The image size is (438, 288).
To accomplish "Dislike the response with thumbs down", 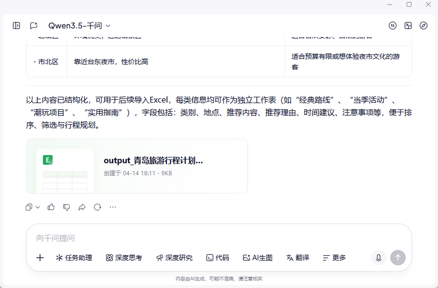I will coord(66,207).
